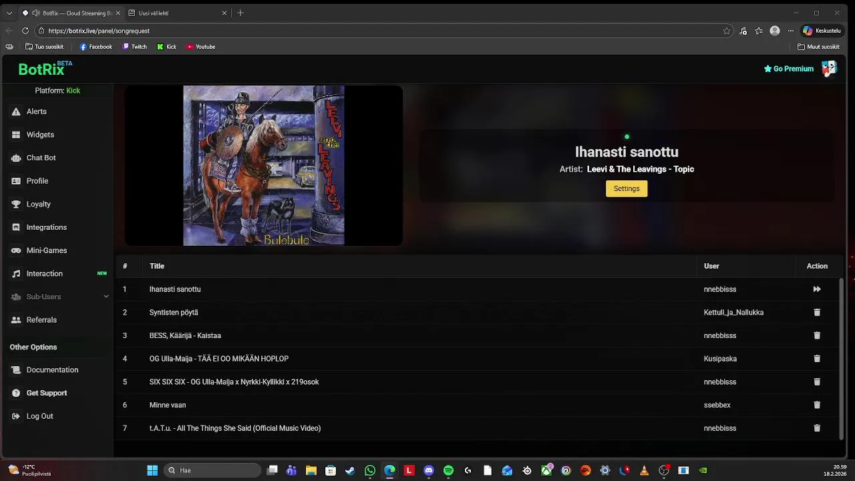Screen dimensions: 855x481
Task: Reload the page
Action: (x=25, y=31)
